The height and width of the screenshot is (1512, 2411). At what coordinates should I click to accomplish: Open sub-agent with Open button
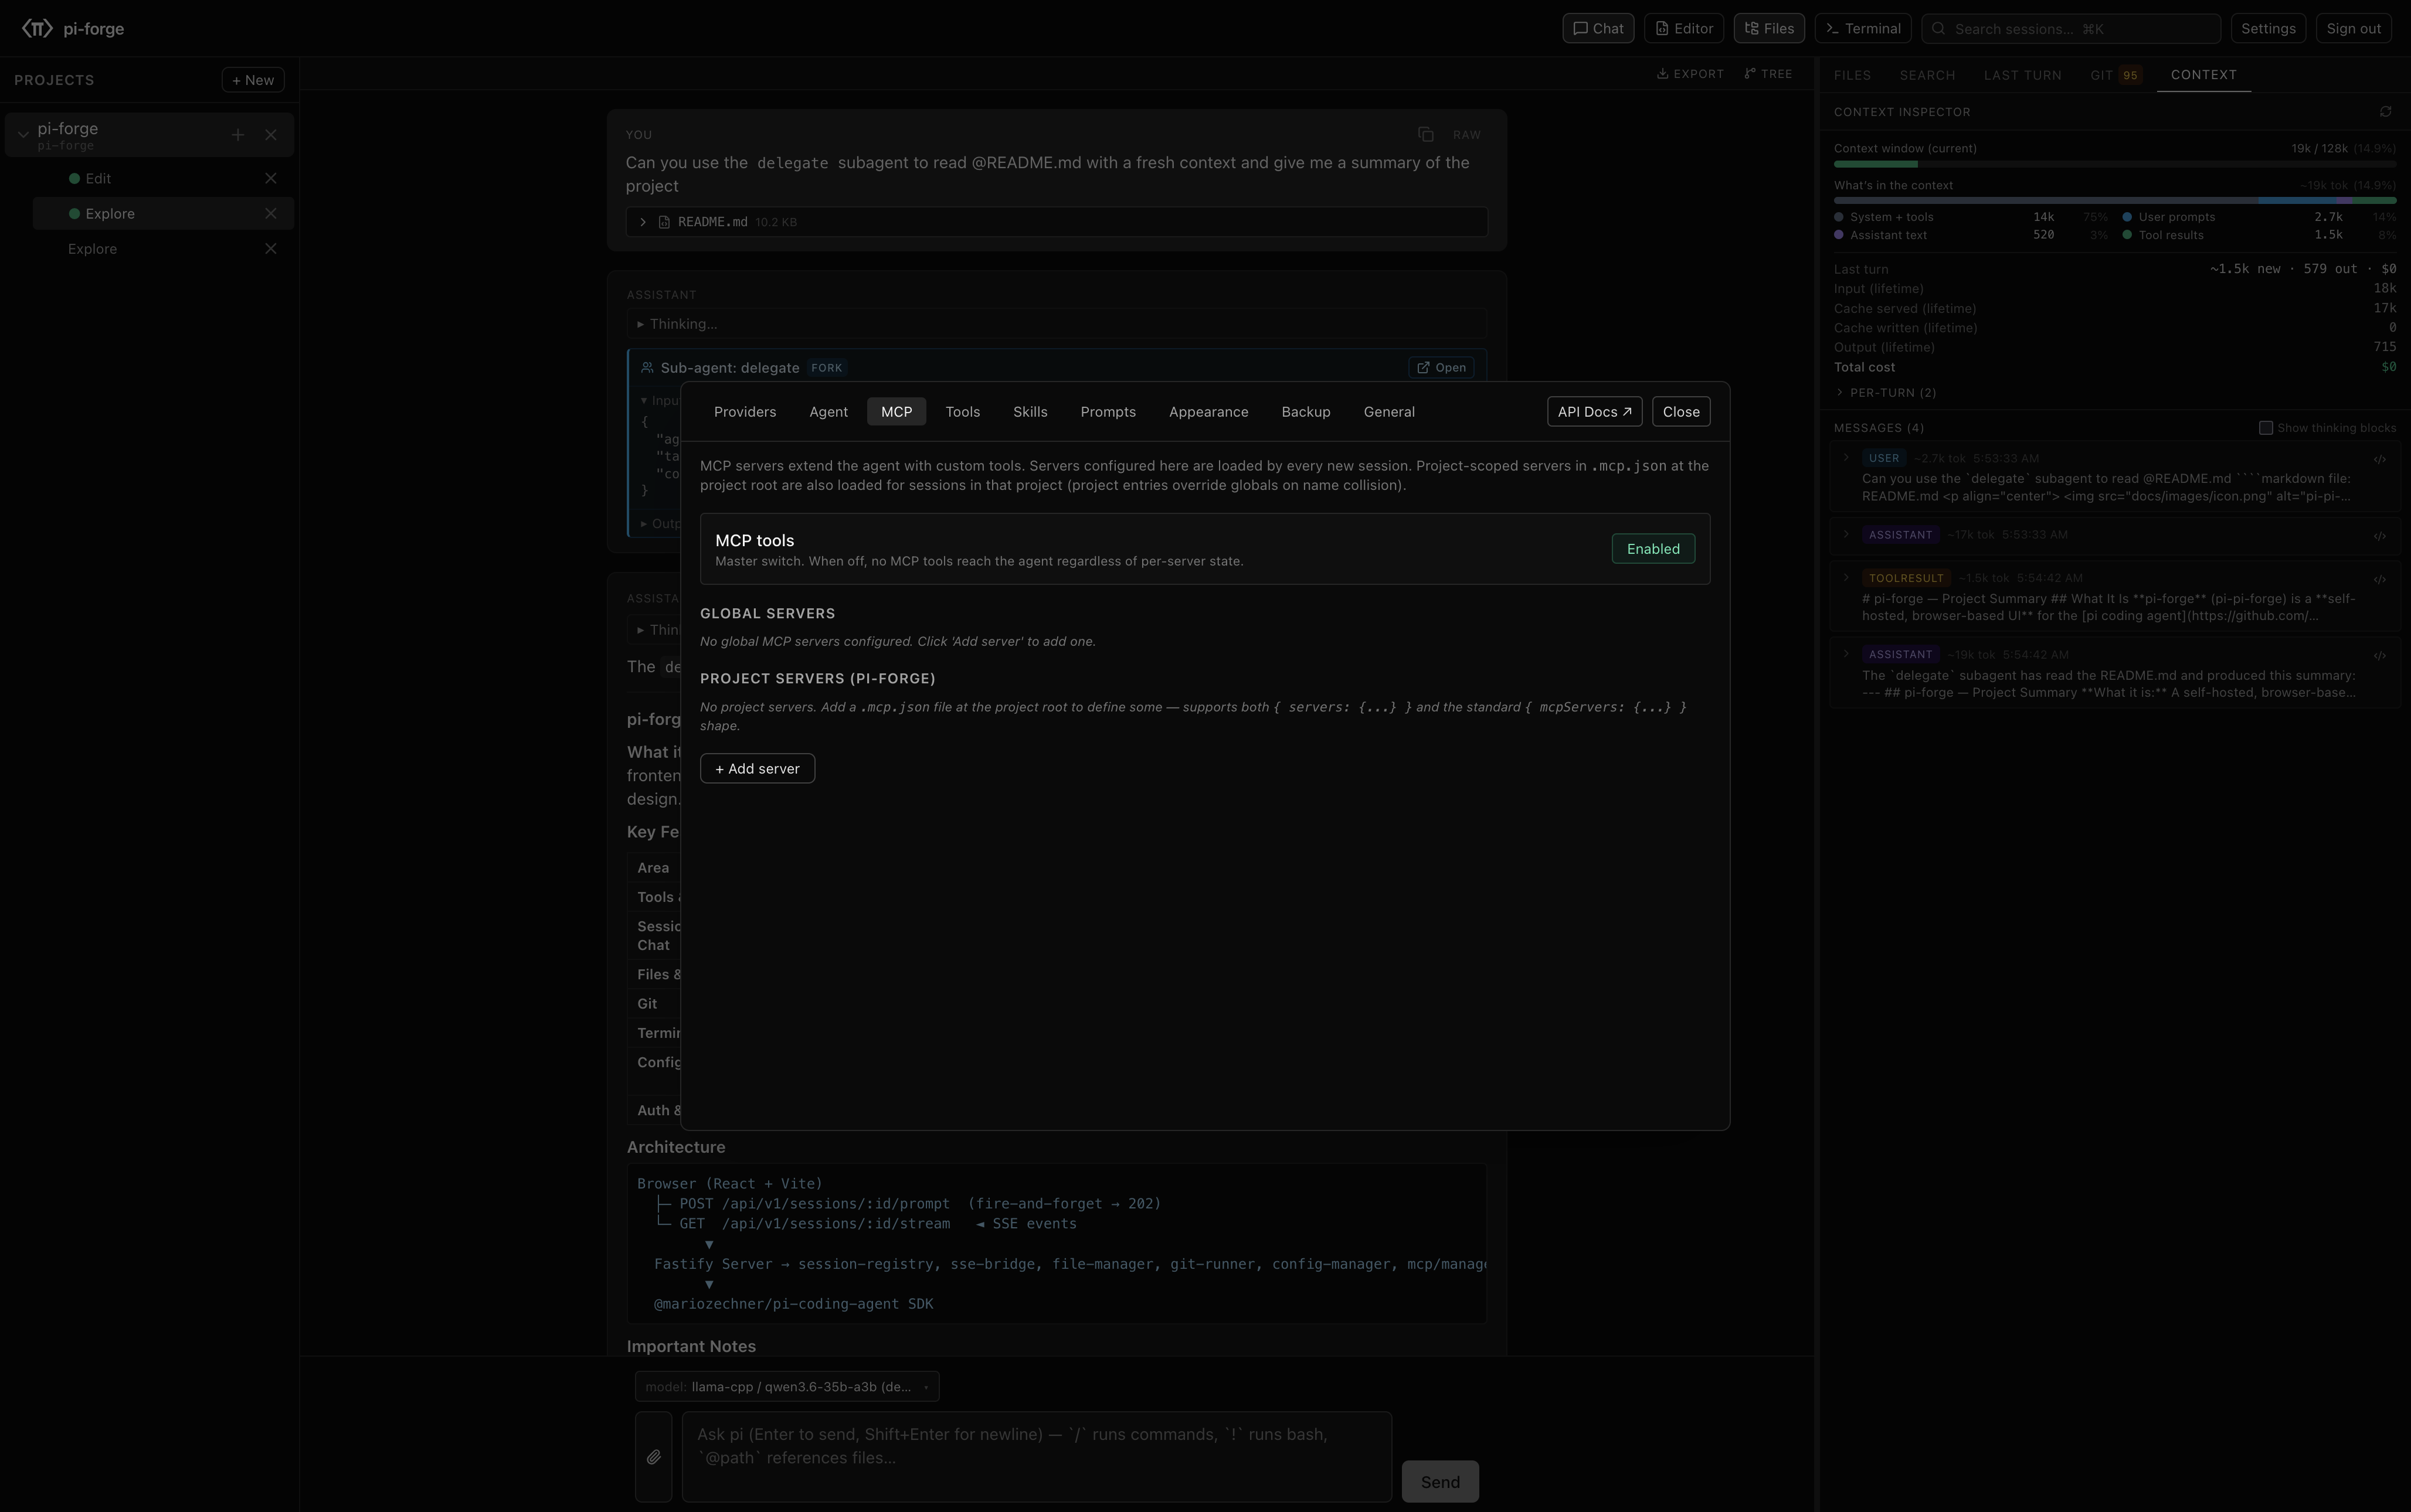(x=1442, y=368)
